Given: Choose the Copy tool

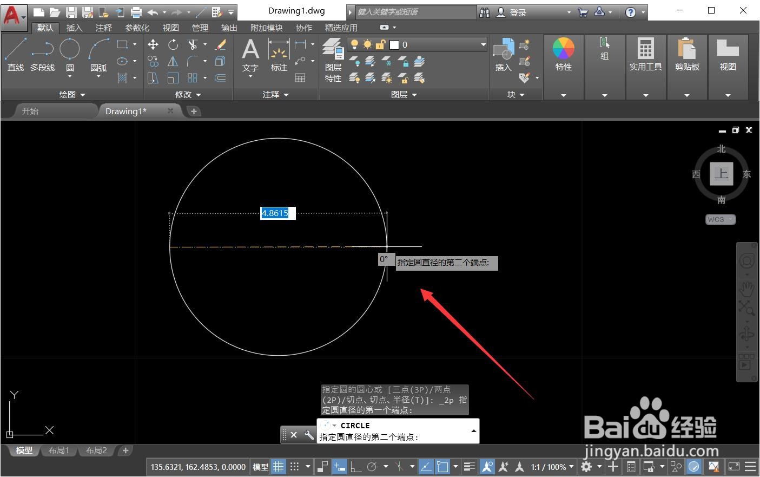Looking at the screenshot, I should click(153, 61).
